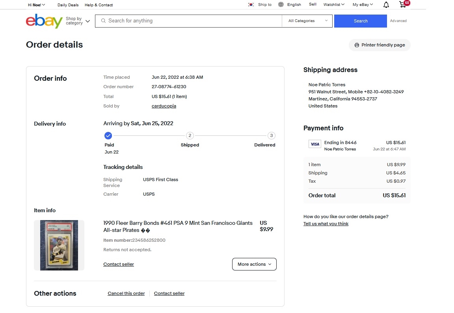Open Help & Contact
This screenshot has width=454, height=313.
99,5
